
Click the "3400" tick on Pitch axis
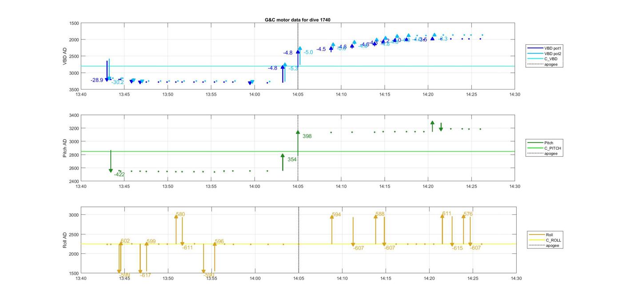tap(74, 115)
